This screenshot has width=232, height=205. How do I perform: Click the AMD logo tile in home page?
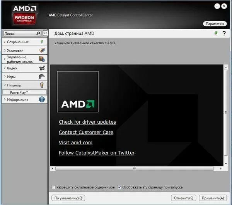[78, 92]
